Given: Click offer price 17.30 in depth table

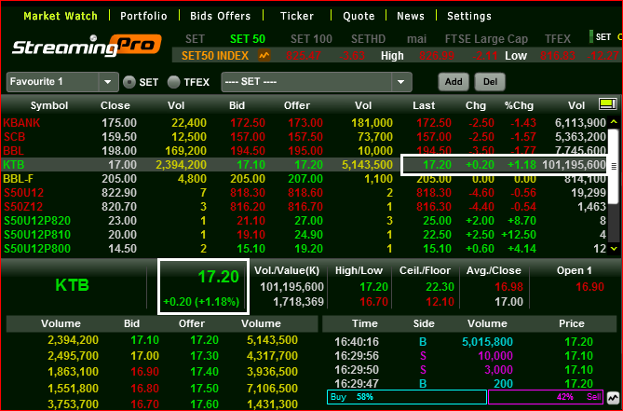Looking at the screenshot, I should click(204, 356).
